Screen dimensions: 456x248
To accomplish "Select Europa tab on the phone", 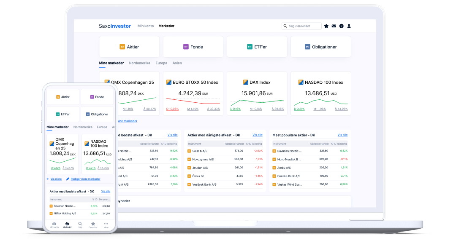I will [x=102, y=127].
